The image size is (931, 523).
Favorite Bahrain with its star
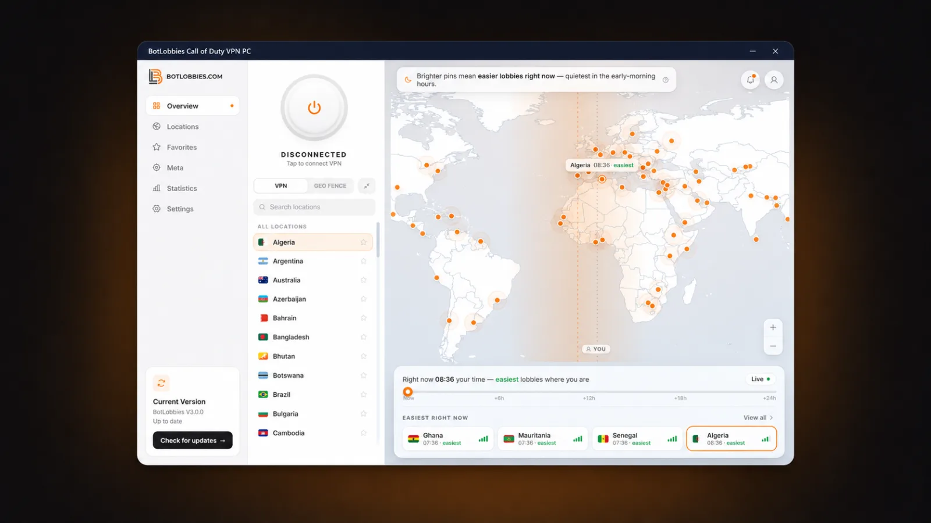tap(363, 318)
